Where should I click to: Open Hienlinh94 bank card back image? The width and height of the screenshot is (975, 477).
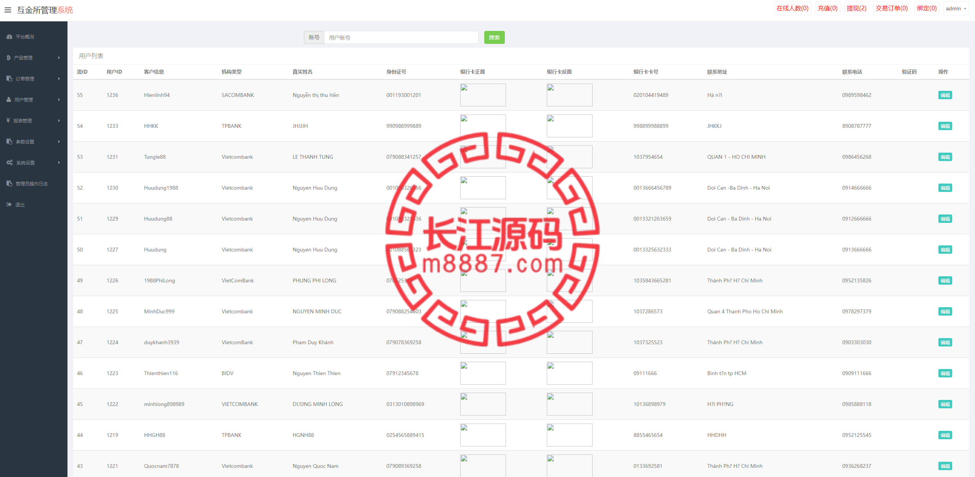tap(569, 95)
